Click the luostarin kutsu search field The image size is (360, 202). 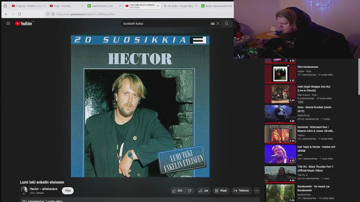click(x=166, y=24)
